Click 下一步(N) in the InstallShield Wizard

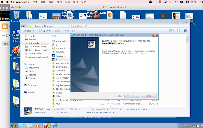tap(132, 96)
